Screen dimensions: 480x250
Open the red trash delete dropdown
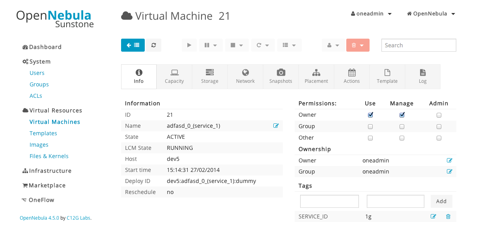click(x=358, y=45)
